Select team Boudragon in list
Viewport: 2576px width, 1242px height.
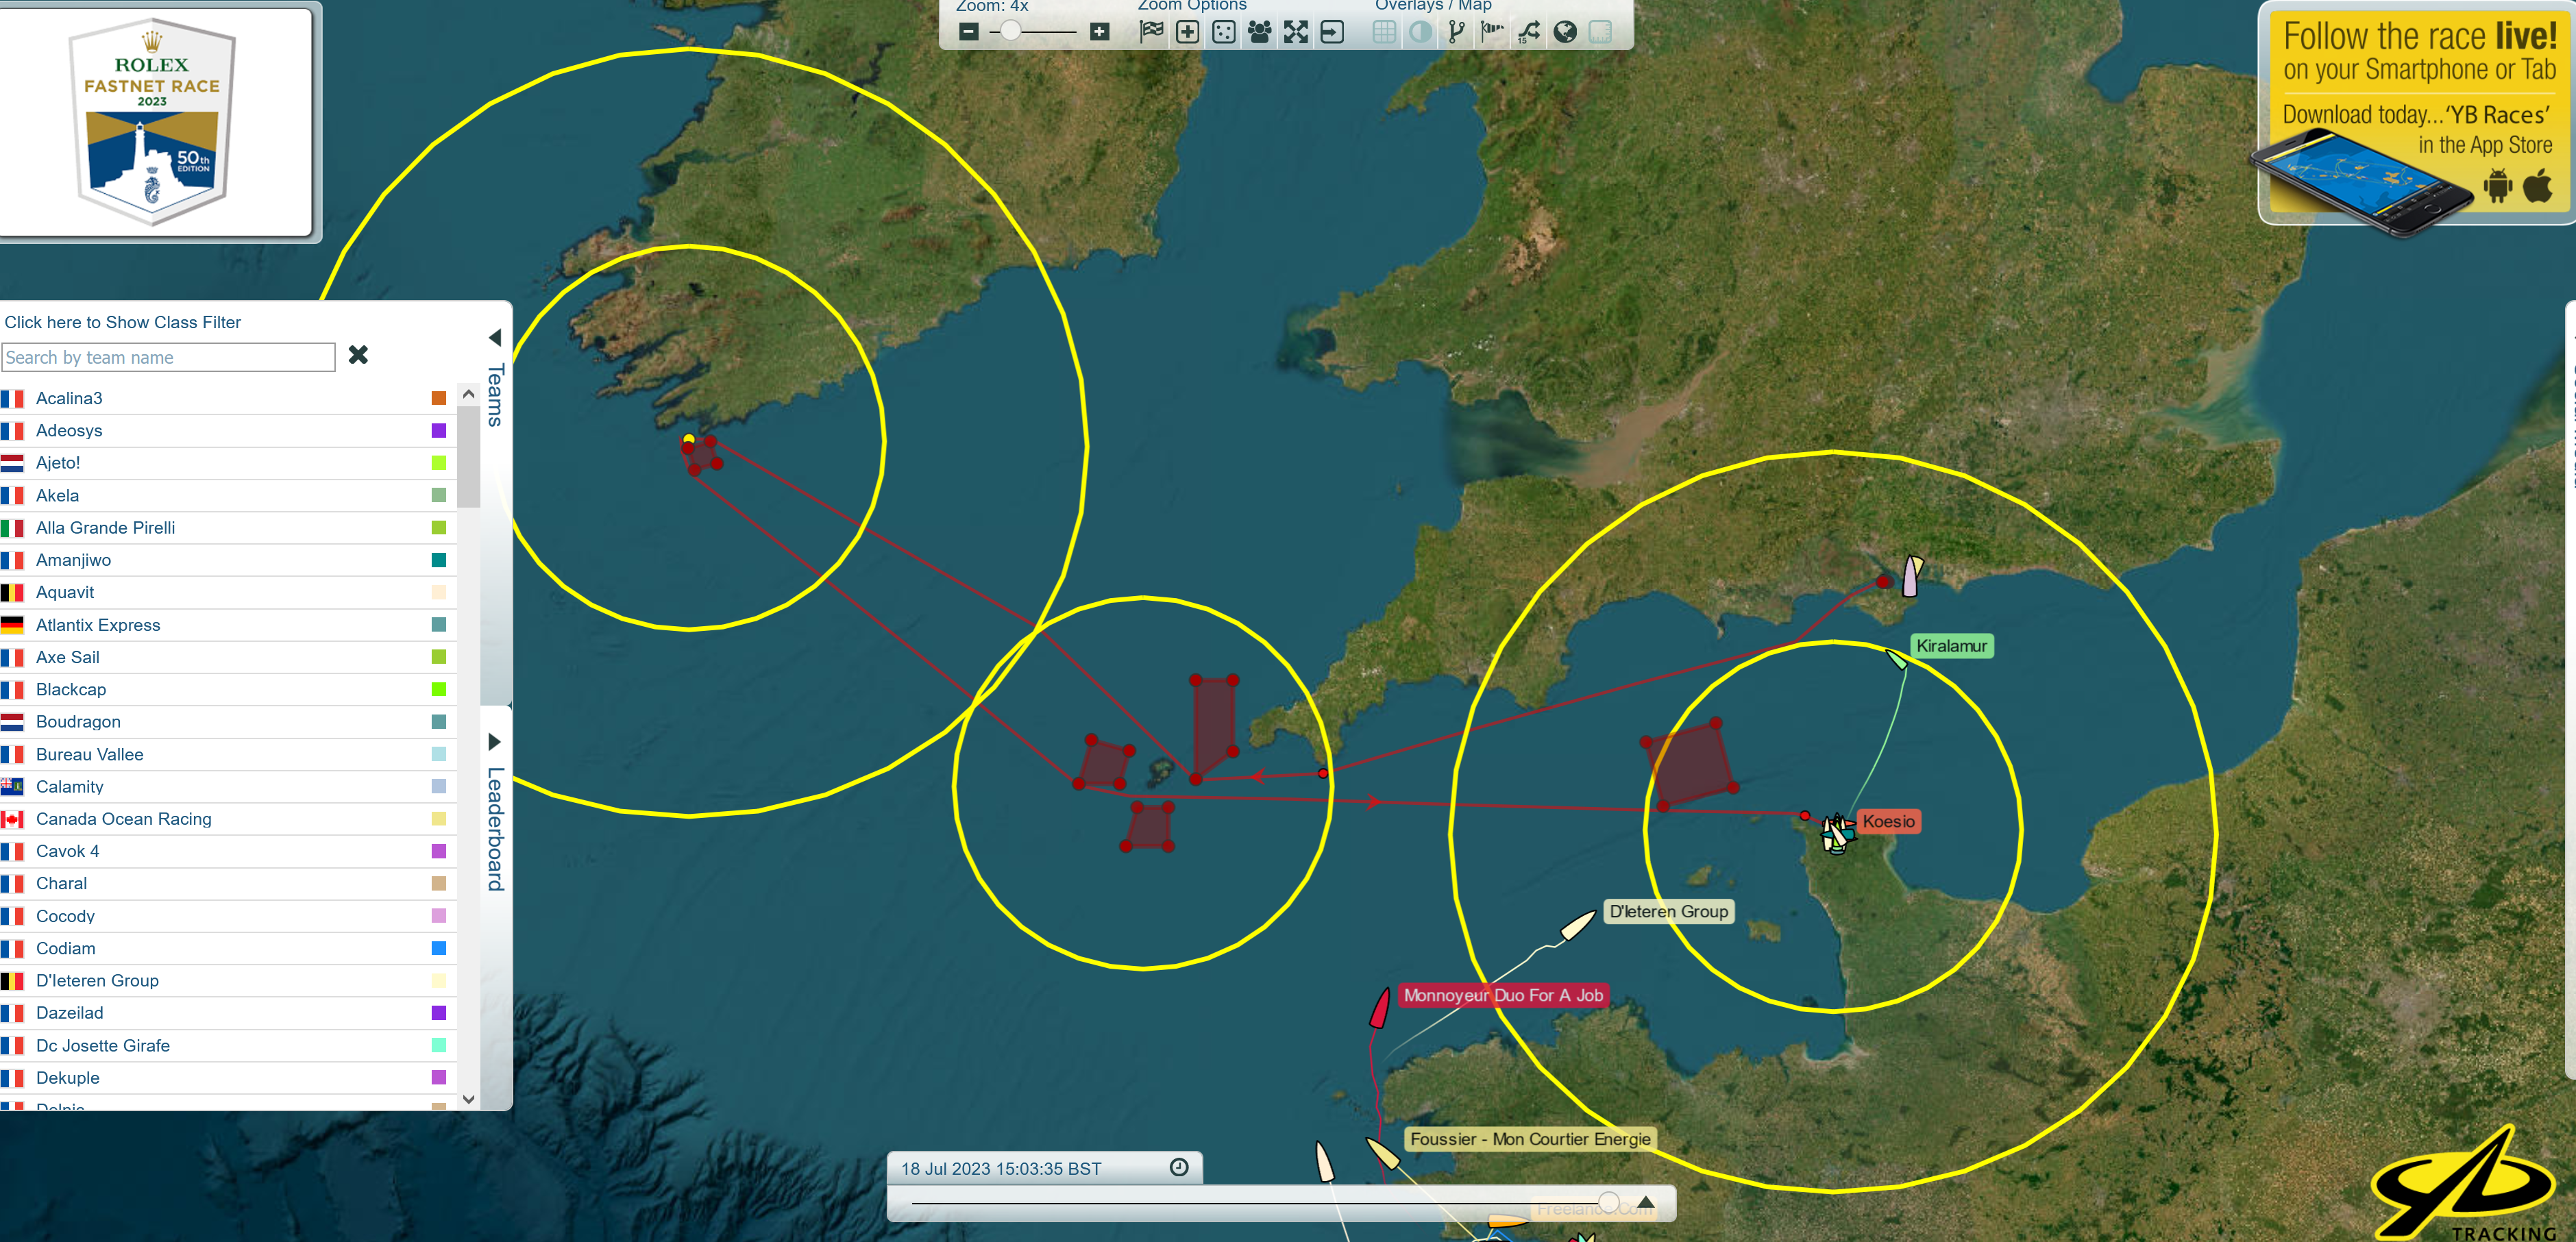[x=228, y=721]
